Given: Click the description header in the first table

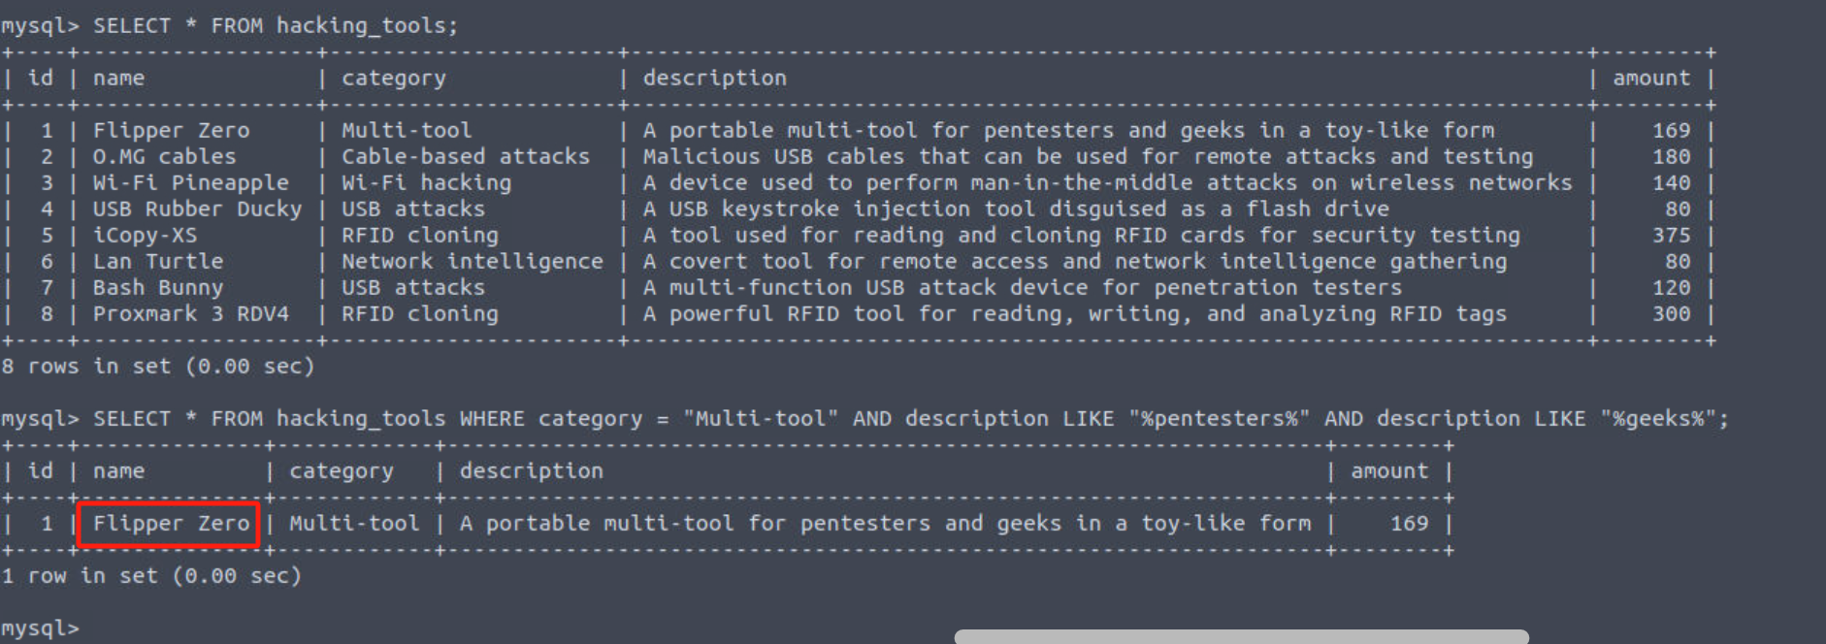Looking at the screenshot, I should 714,79.
